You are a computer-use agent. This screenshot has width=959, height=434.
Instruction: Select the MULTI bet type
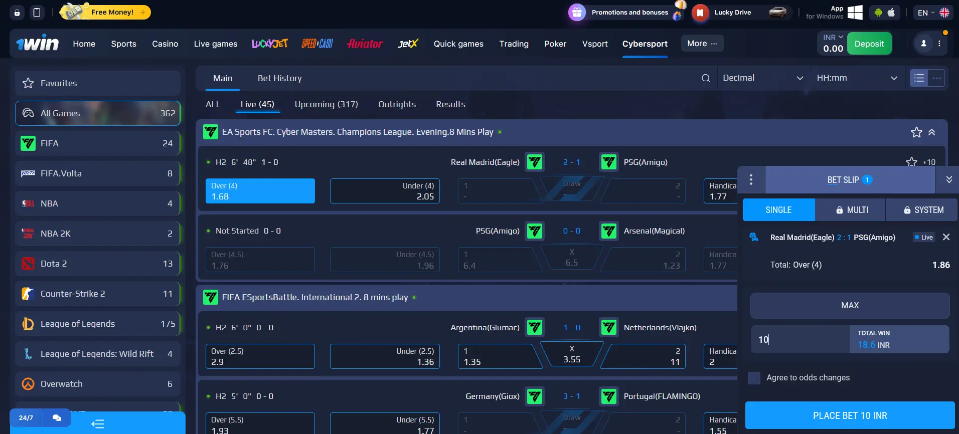pos(851,210)
